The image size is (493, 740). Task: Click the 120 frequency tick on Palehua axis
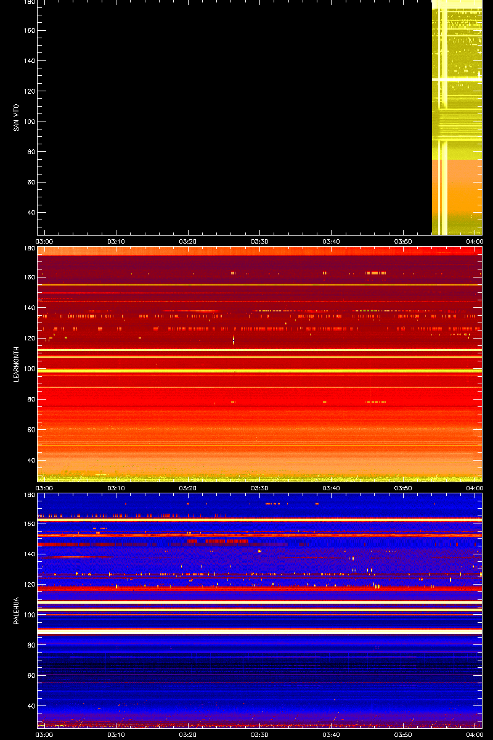(x=29, y=585)
